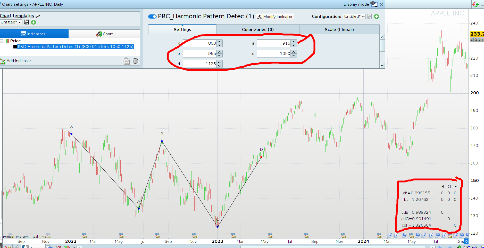The height and width of the screenshot is (248, 484).
Task: Click the Add Indicator chart icon
Action: pos(3,61)
